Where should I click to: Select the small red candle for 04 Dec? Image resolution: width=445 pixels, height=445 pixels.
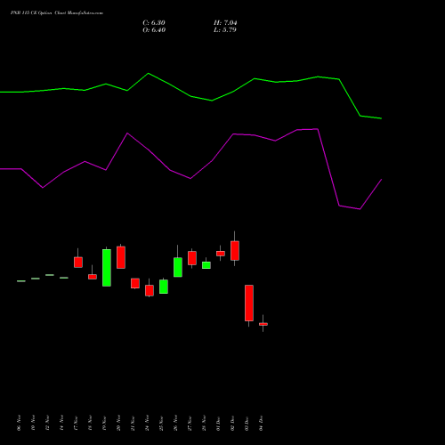[263, 324]
